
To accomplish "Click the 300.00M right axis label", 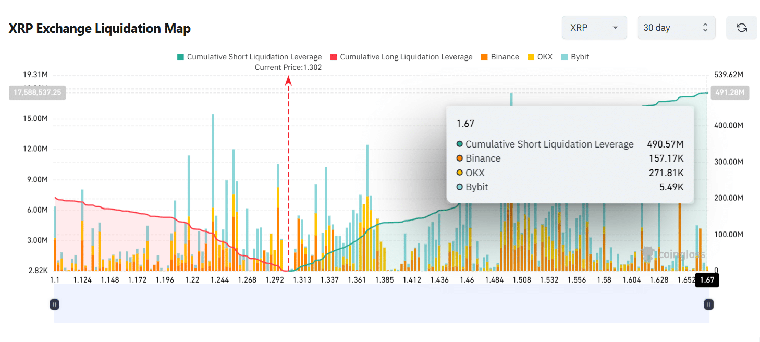I will tap(729, 162).
